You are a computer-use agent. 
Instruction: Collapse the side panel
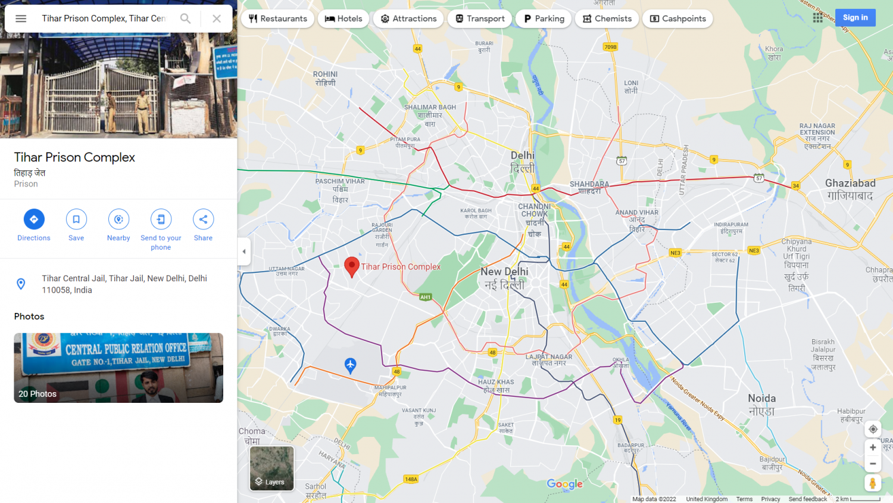pyautogui.click(x=243, y=251)
